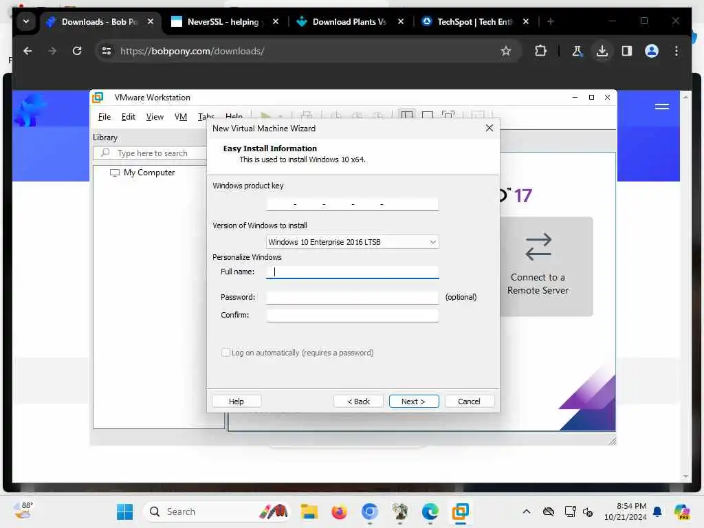This screenshot has width=704, height=528.
Task: Open the browser downloads tray
Action: click(602, 51)
